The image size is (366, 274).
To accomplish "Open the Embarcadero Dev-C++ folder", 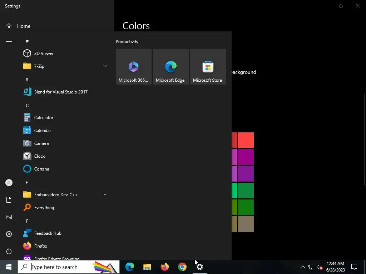I will pyautogui.click(x=65, y=194).
